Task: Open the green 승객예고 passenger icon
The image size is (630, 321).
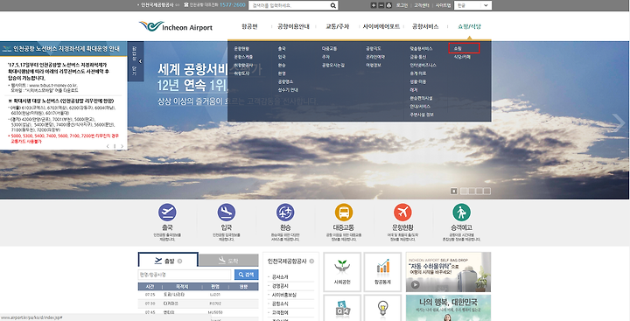Action: (462, 213)
